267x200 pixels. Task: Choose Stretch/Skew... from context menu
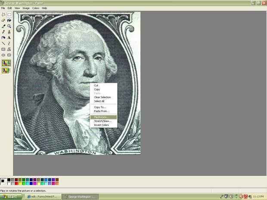click(x=103, y=121)
